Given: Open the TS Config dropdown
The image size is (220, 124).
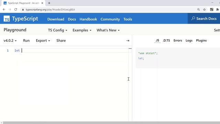Looking at the screenshot, I should [57, 30].
